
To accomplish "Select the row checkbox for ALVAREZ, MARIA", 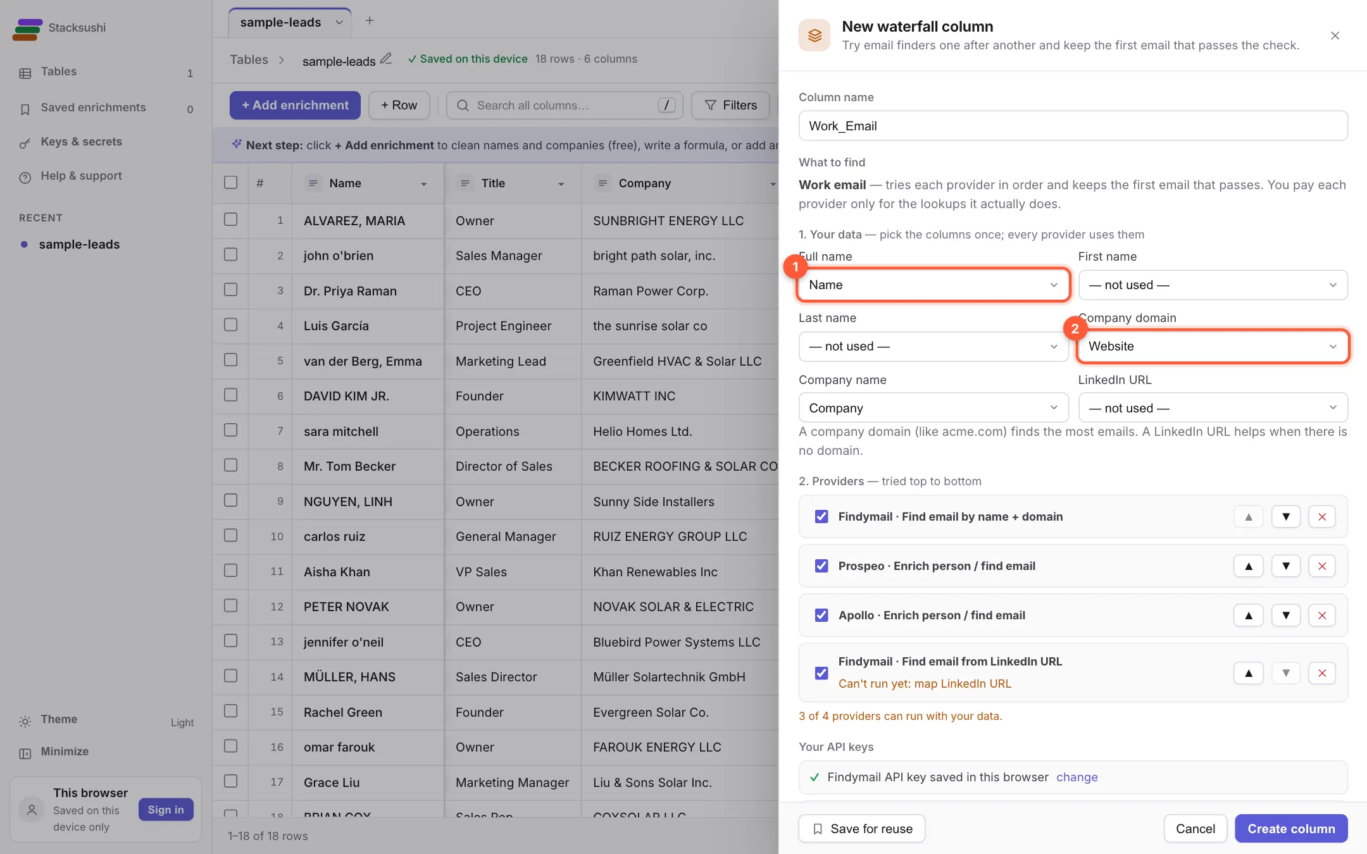I will coord(231,220).
